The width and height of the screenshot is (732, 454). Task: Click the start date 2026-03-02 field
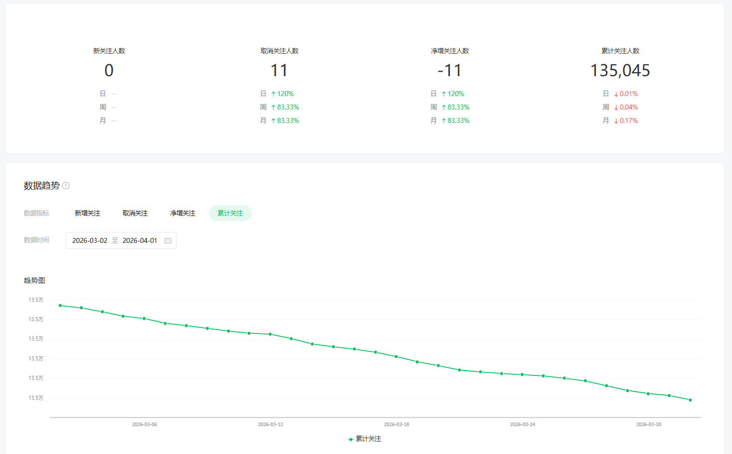(90, 240)
